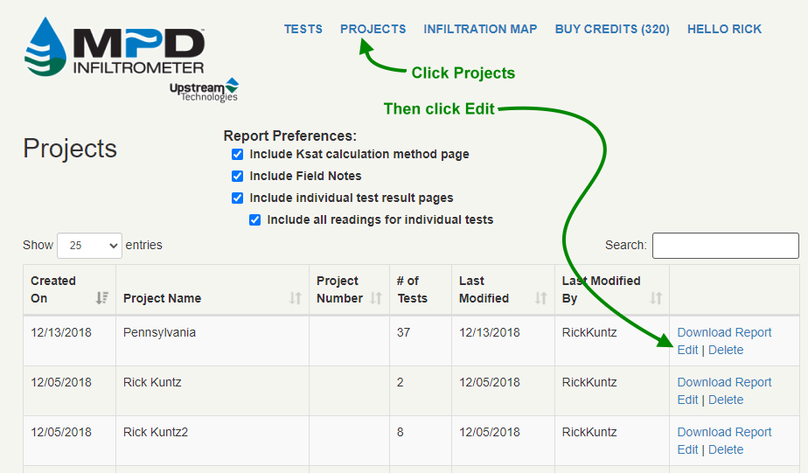Uncheck Include Ksat calculation method page
Image resolution: width=808 pixels, height=473 pixels.
click(x=237, y=154)
